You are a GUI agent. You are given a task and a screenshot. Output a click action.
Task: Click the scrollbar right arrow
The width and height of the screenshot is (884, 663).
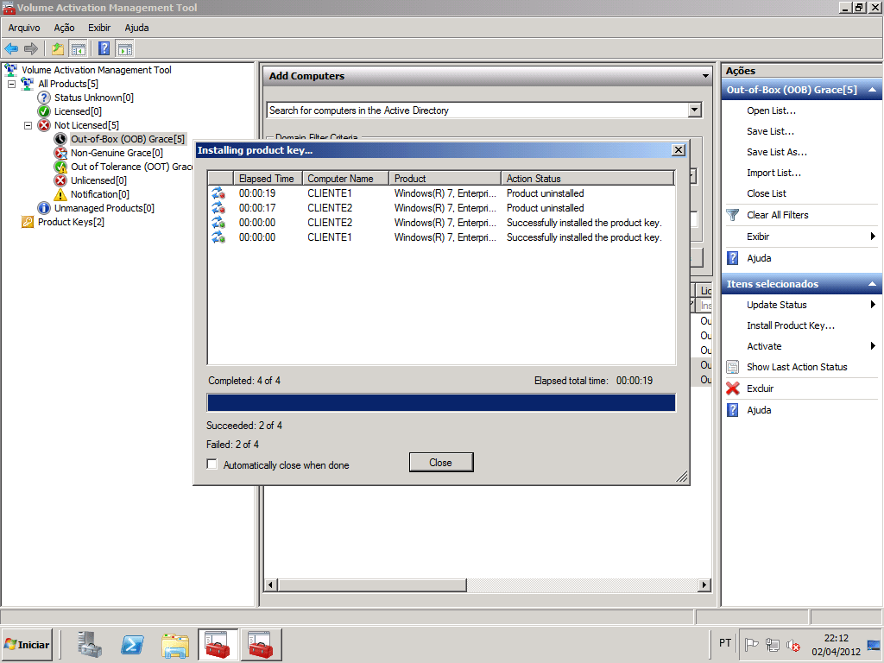tap(704, 584)
